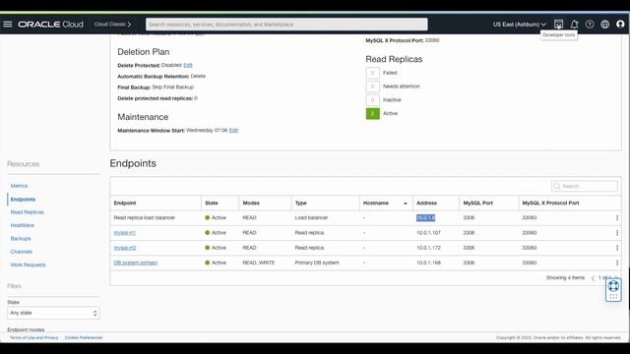Open the user profile icon

620,24
